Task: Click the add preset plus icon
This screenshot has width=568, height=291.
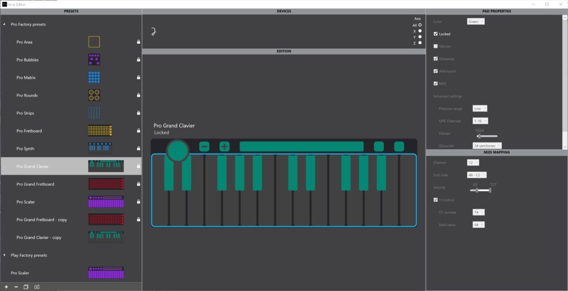Action: [x=5, y=287]
